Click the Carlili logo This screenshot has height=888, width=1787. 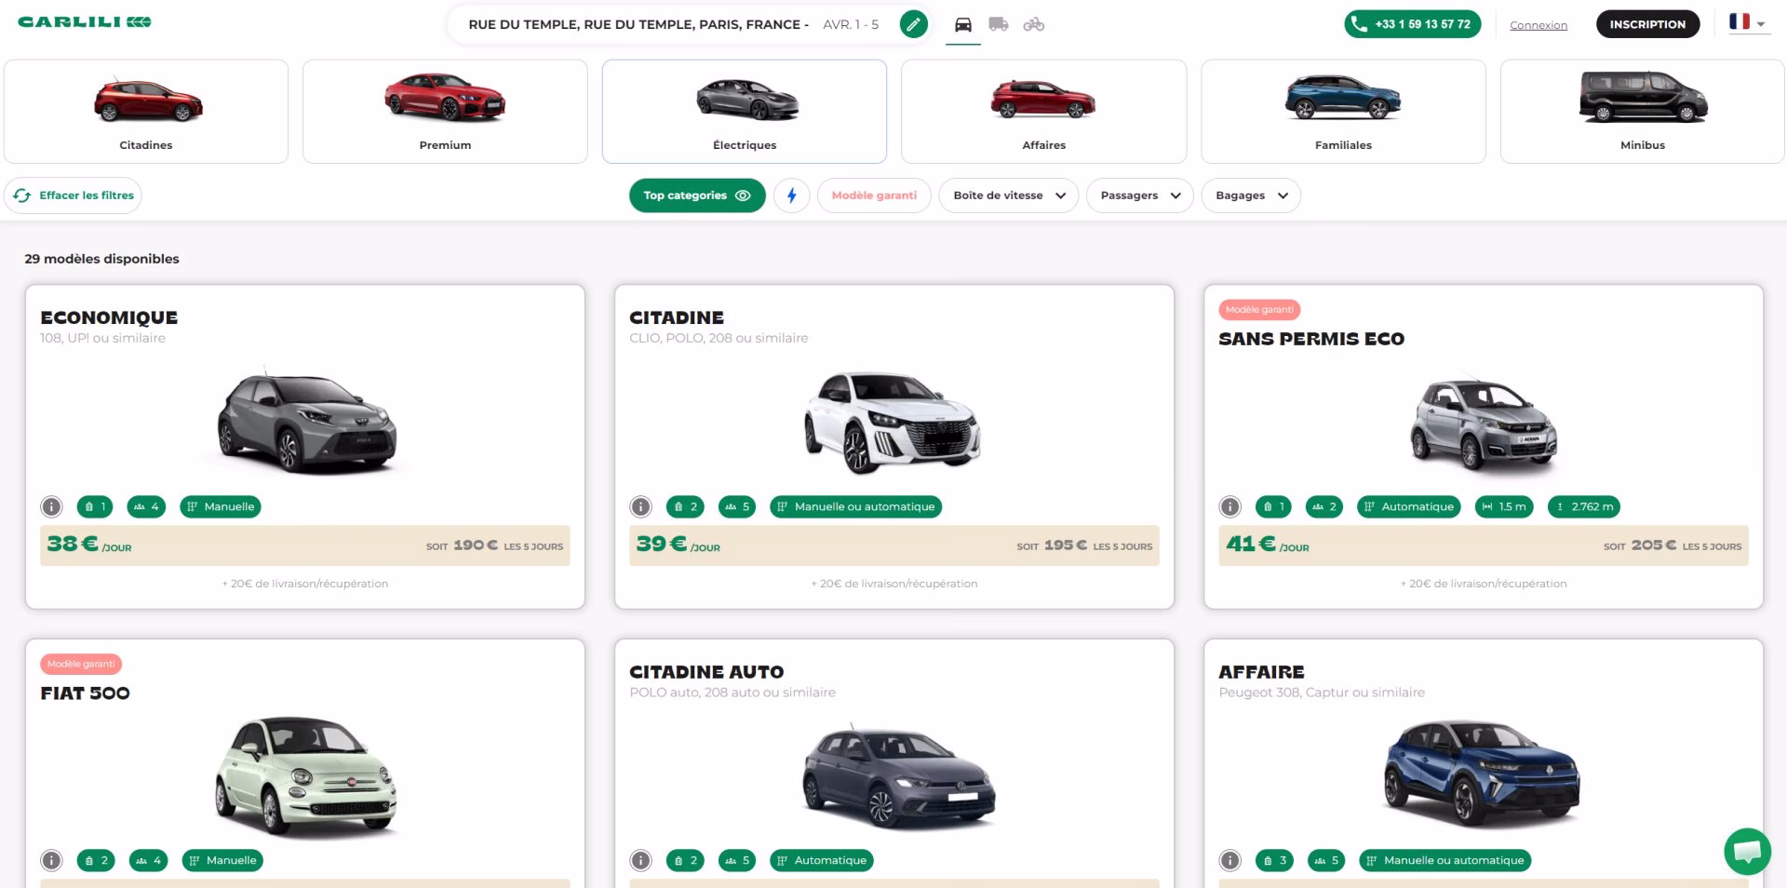coord(85,21)
